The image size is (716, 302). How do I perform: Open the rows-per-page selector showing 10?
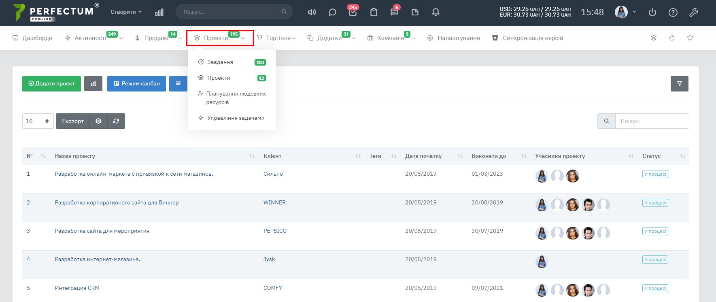pos(38,121)
